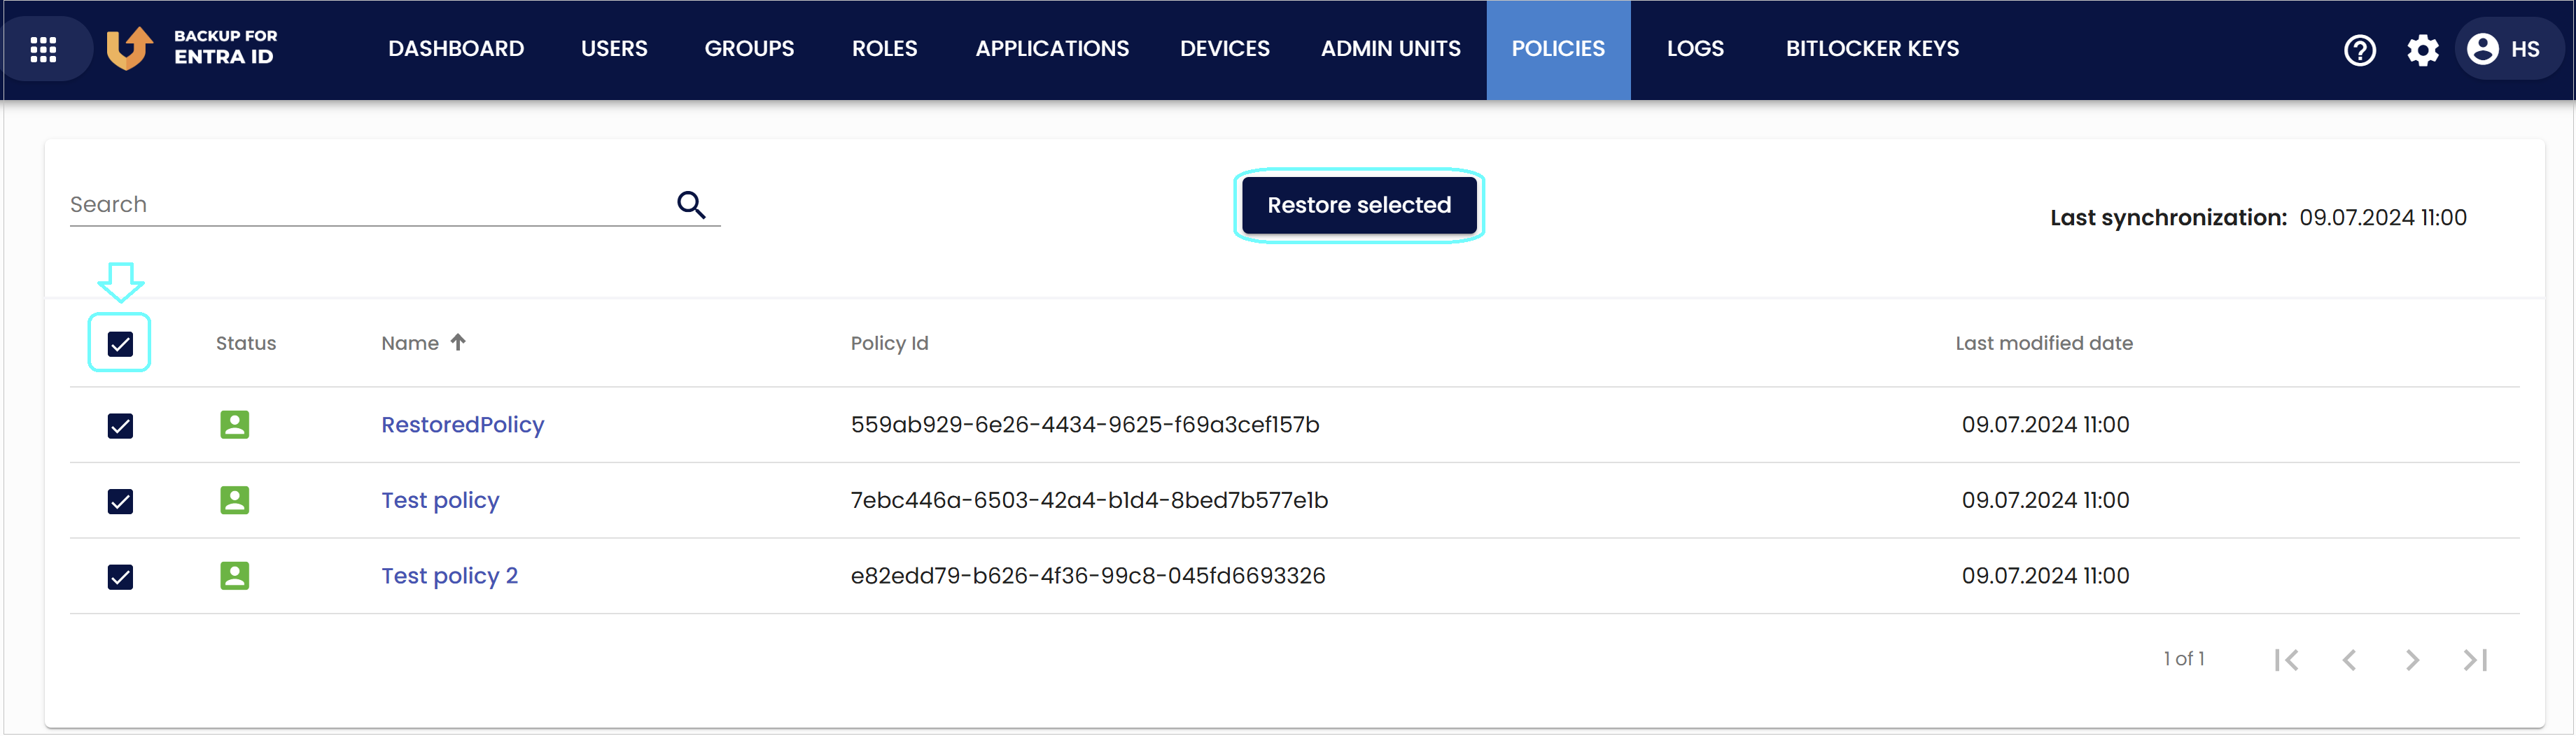Click the Policy Id column header
2576x736 pixels.
tap(889, 343)
